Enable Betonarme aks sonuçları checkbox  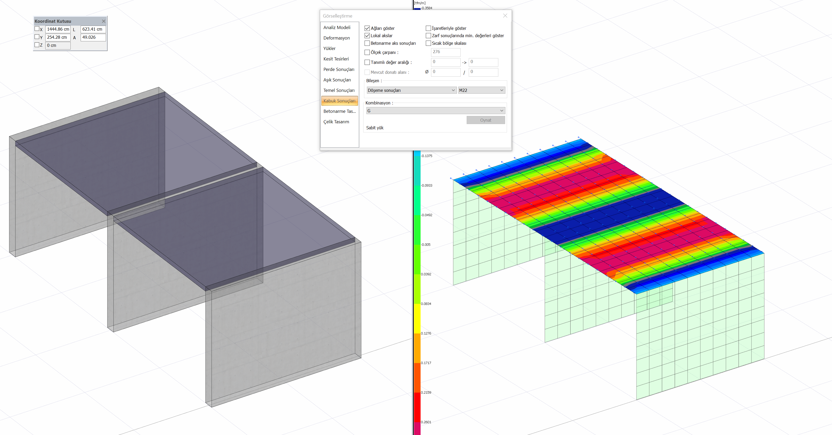coord(367,43)
